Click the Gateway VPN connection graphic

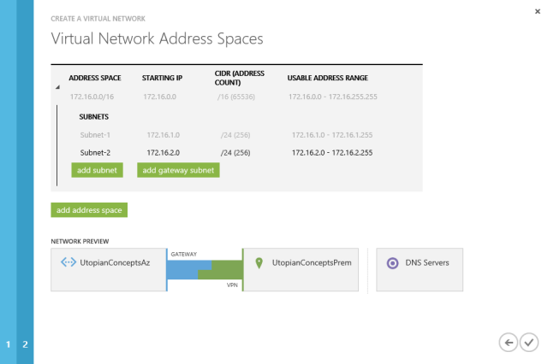(x=205, y=269)
